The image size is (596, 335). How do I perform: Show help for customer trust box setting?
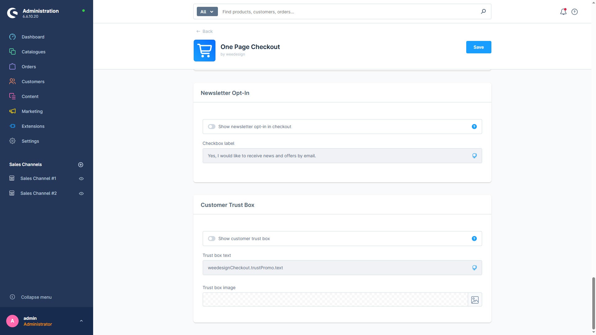[474, 239]
